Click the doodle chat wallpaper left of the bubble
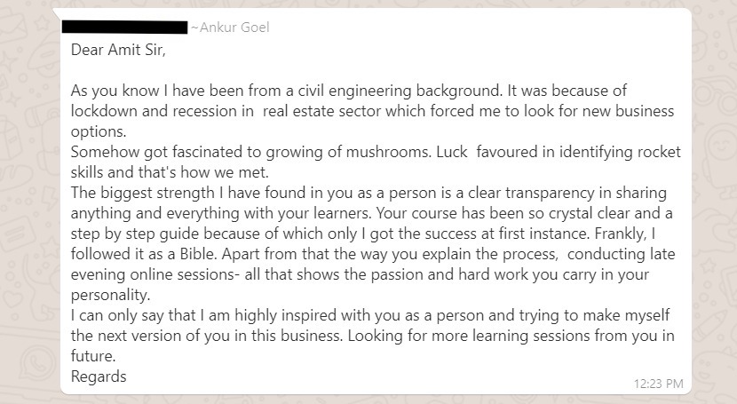Viewport: 737px width, 404px height. [x=29, y=202]
